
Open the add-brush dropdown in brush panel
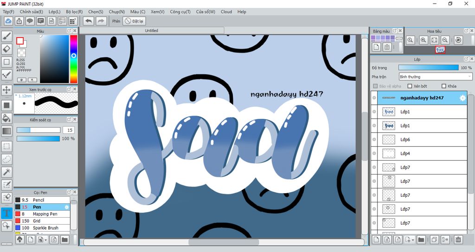pos(46,240)
